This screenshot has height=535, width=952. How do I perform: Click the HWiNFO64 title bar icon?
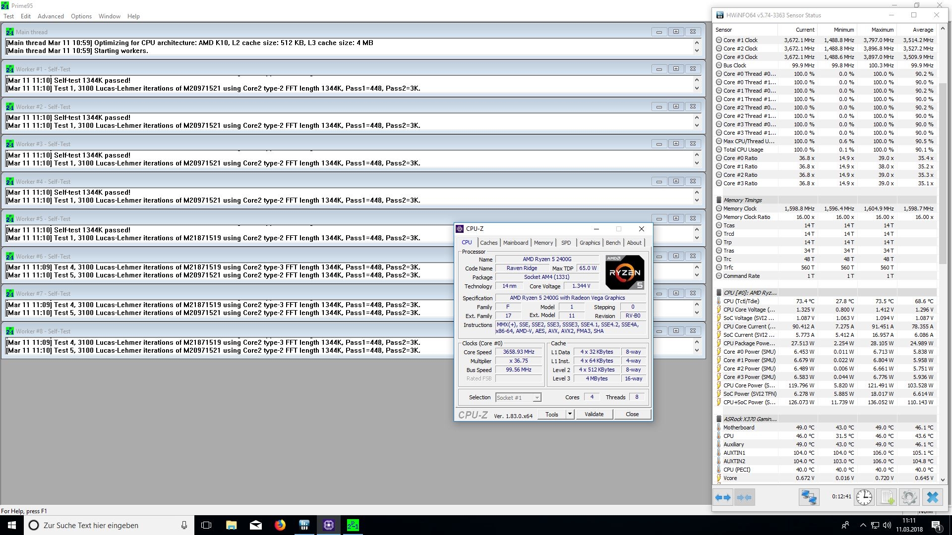tap(720, 15)
